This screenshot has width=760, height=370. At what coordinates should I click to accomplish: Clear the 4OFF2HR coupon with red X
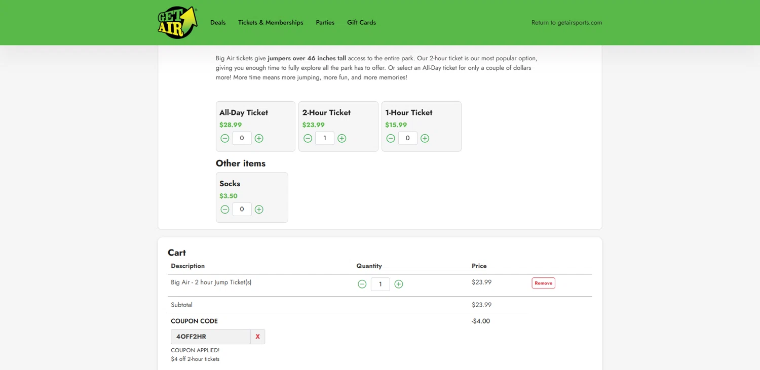tap(258, 337)
